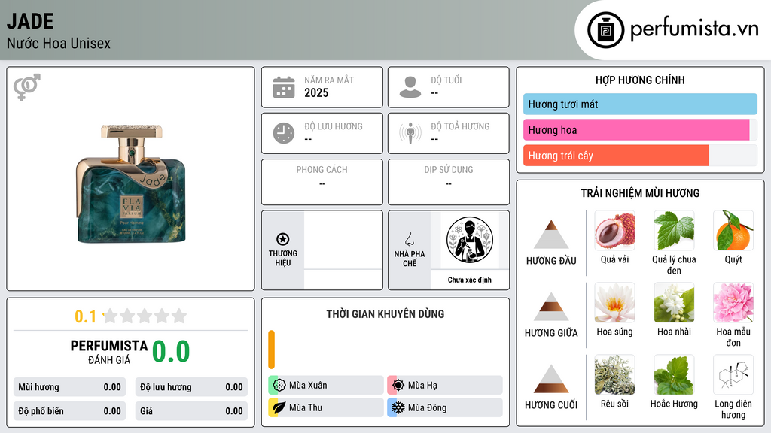Click the star badge icon above Thương hiệu
Image resolution: width=771 pixels, height=433 pixels.
283,239
